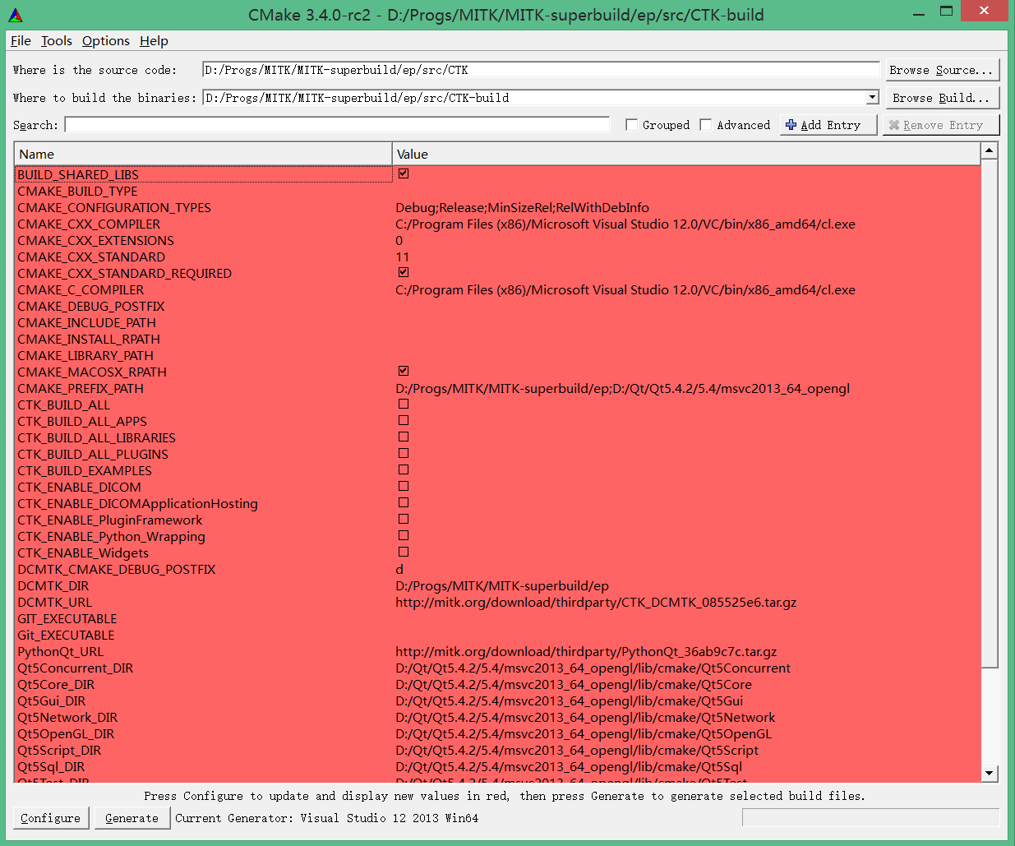Click the Generate button
The height and width of the screenshot is (846, 1015).
click(x=132, y=818)
